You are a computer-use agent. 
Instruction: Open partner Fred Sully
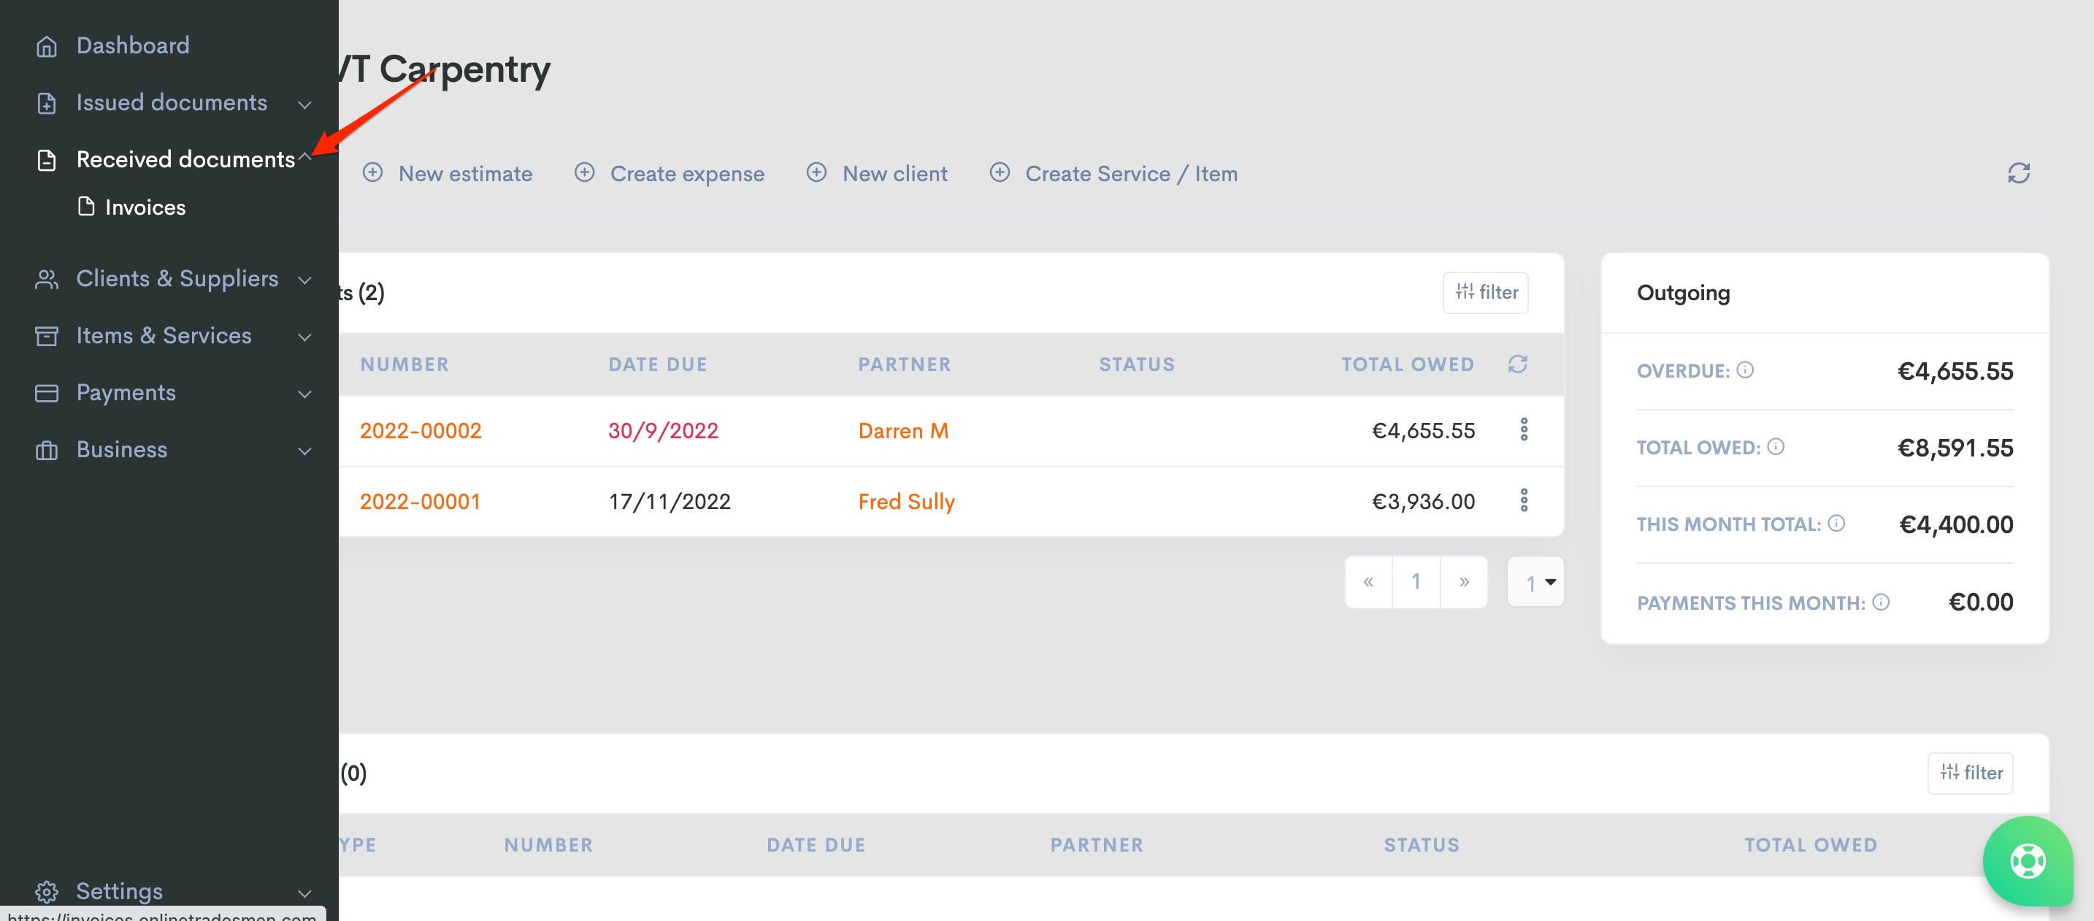[x=906, y=502]
